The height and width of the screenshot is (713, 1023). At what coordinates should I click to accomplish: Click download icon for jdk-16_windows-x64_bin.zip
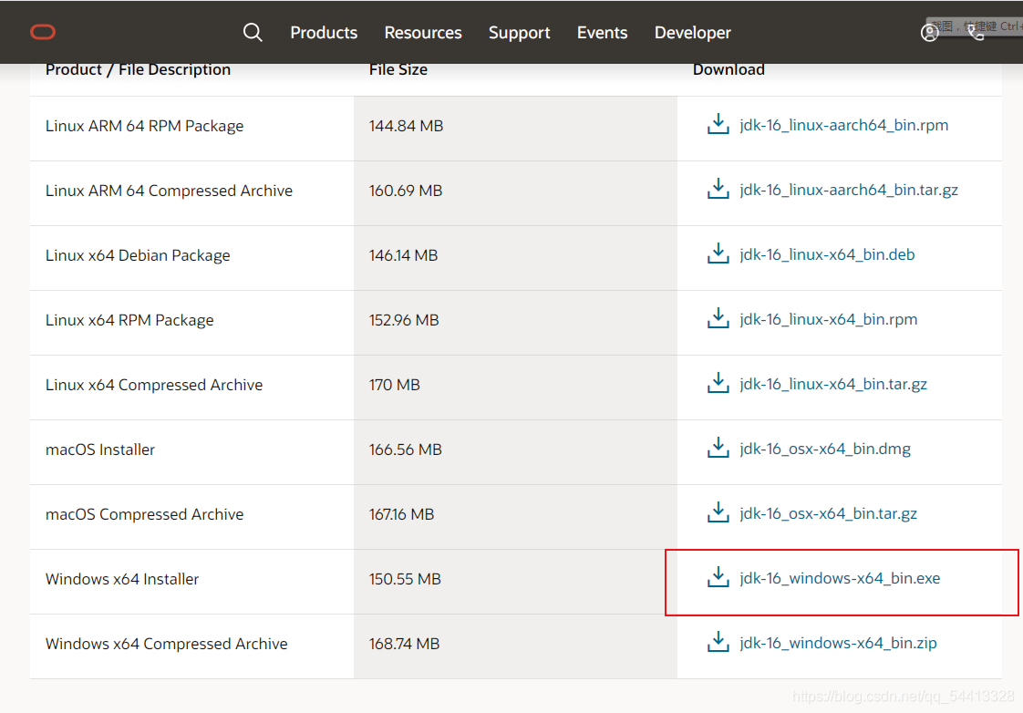click(718, 642)
